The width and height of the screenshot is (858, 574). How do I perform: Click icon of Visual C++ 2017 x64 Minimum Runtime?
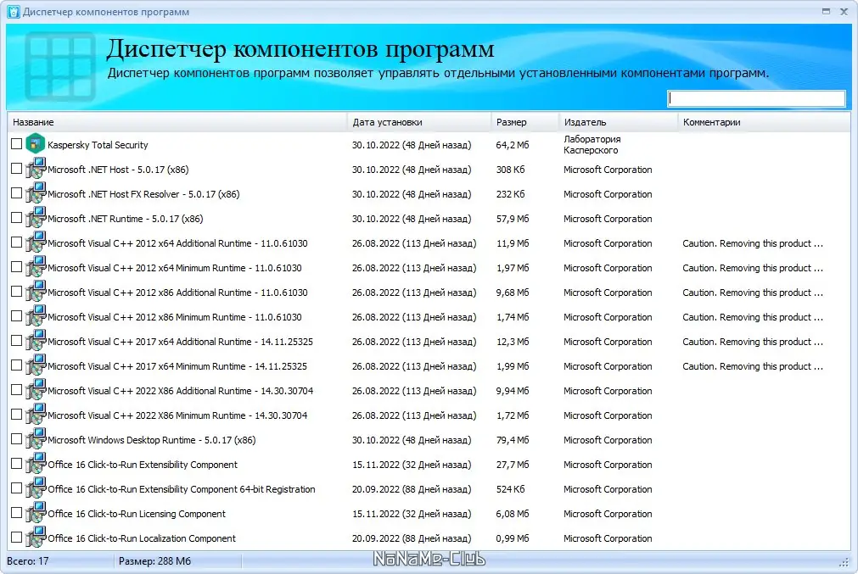36,365
